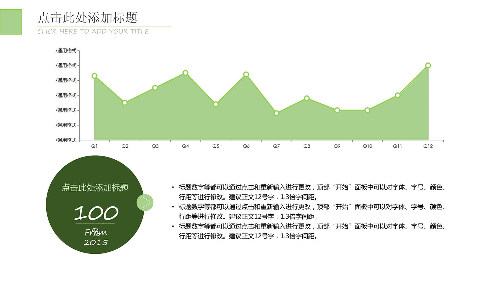The width and height of the screenshot is (502, 282).
Task: Click the light green square beside the title
Action: [x=11, y=22]
